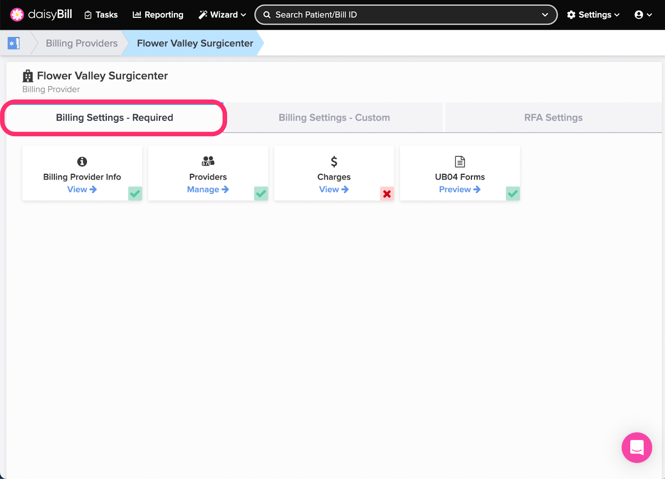665x479 pixels.
Task: Click green checkmark on Billing Provider Info card
Action: pyautogui.click(x=135, y=193)
